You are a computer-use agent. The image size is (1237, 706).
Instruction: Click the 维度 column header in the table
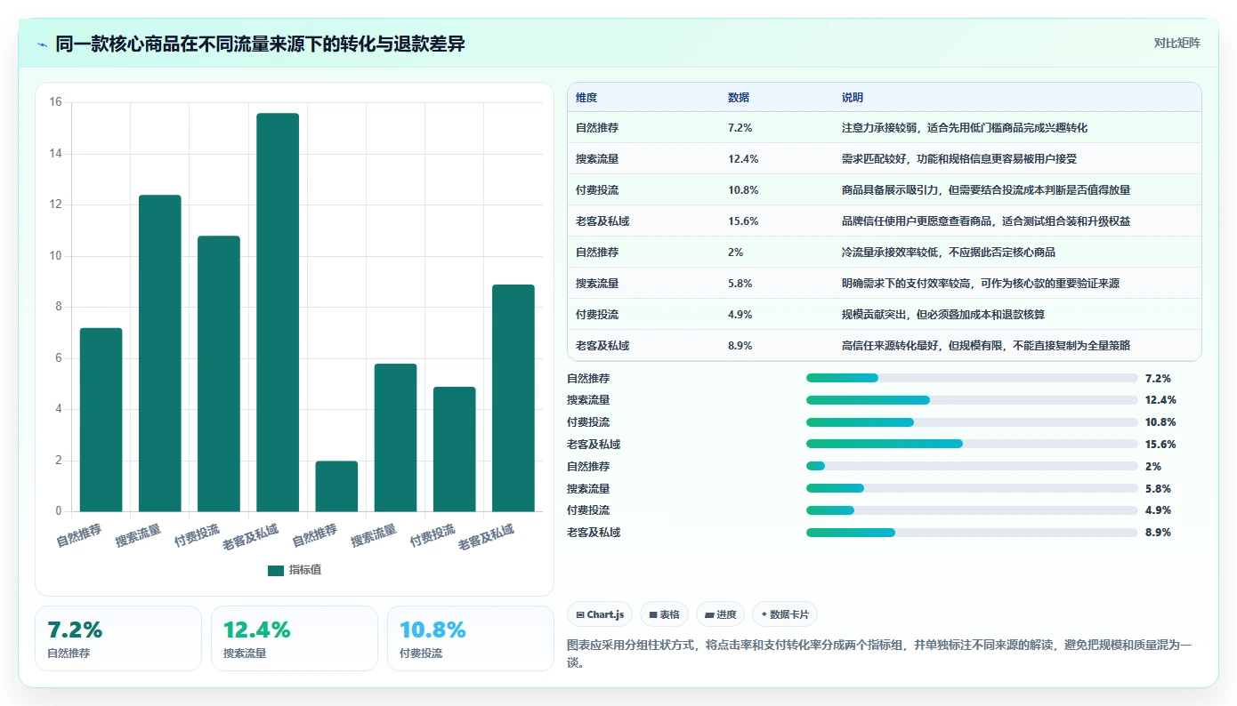(586, 98)
